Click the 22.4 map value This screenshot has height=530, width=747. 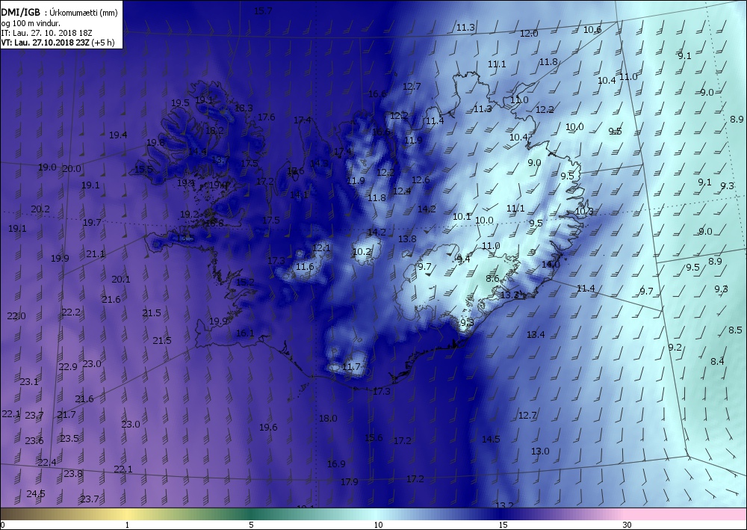pos(47,462)
